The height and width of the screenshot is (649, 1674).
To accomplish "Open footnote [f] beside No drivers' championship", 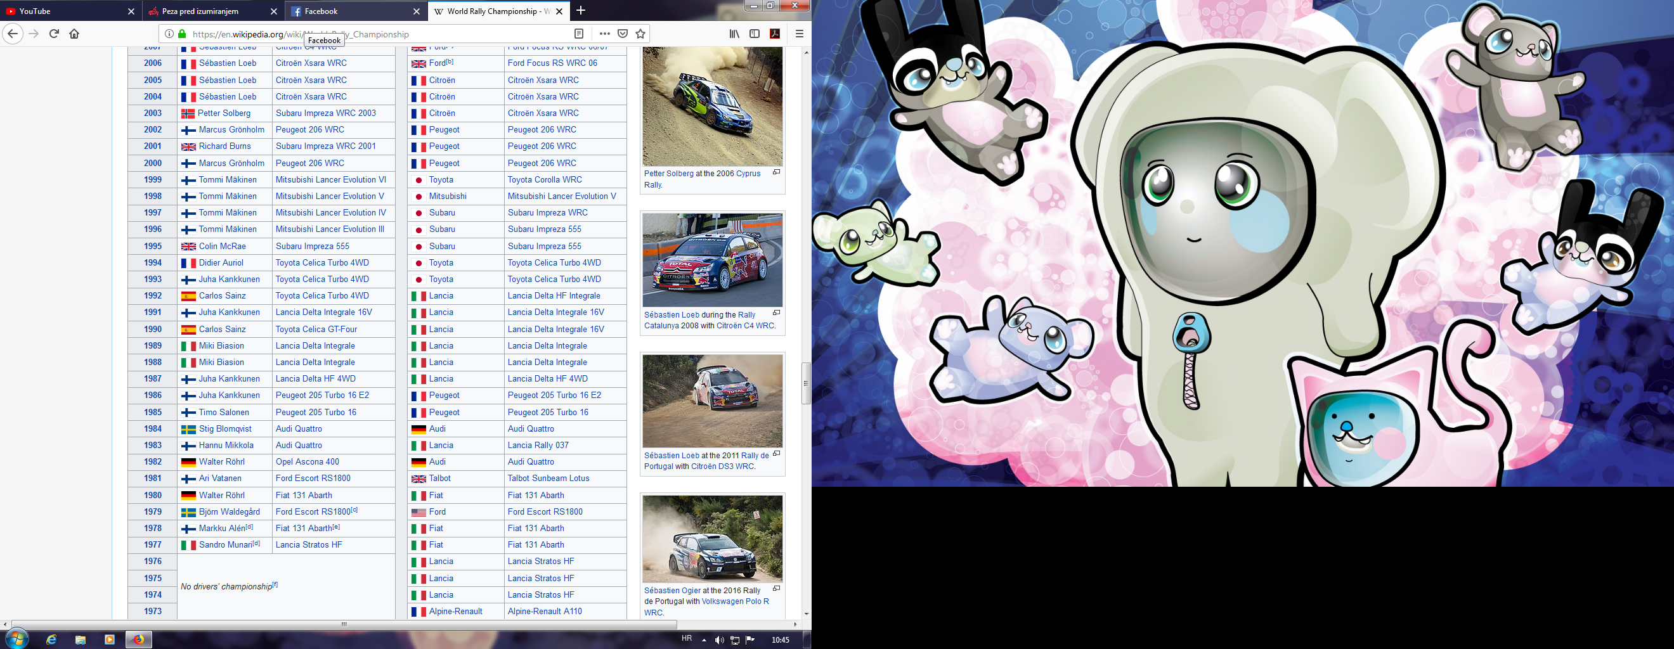I will [275, 584].
